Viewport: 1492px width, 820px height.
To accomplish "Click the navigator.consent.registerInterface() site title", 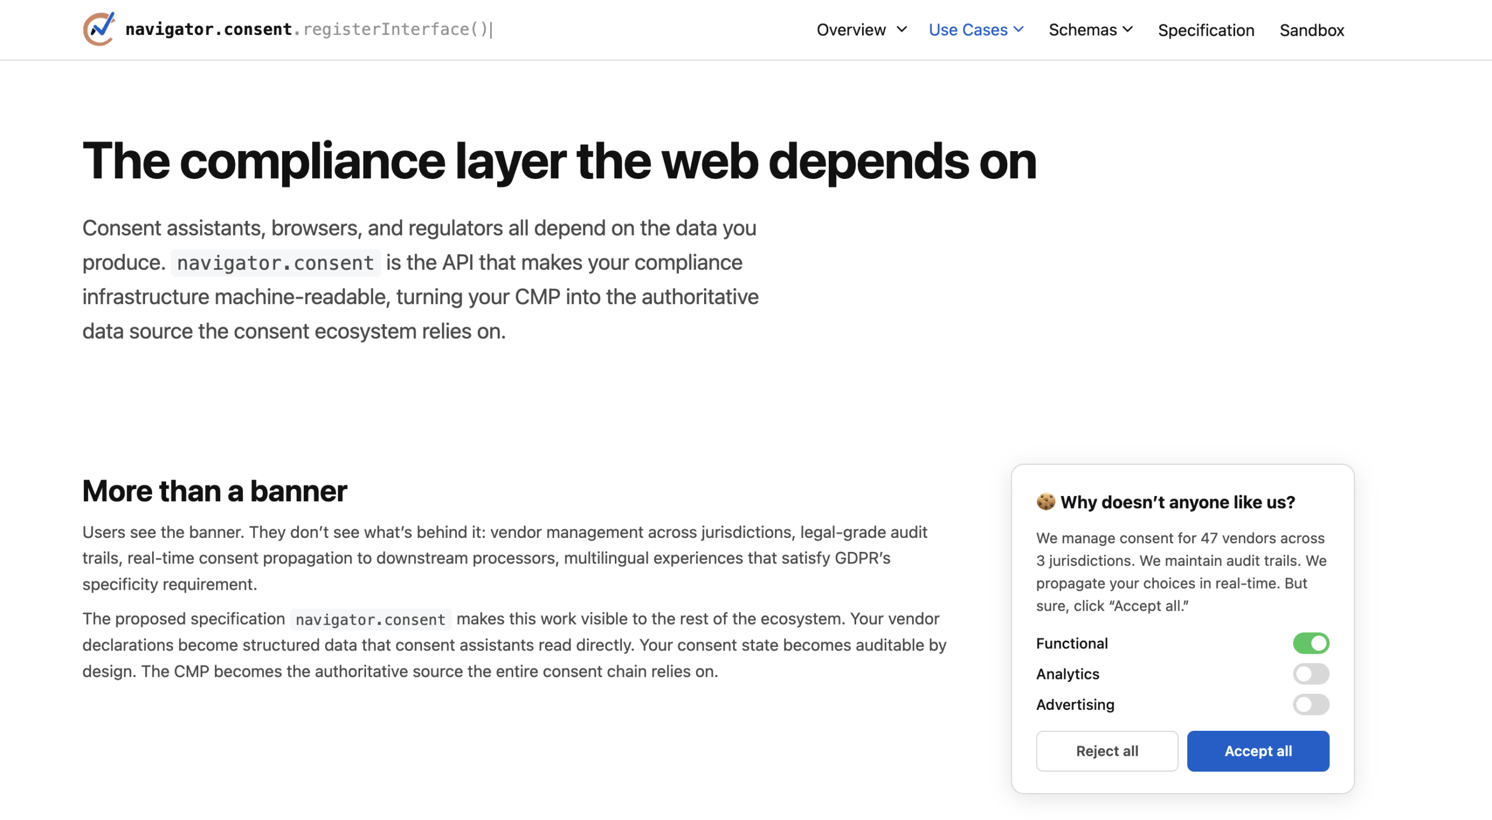I will 309,29.
